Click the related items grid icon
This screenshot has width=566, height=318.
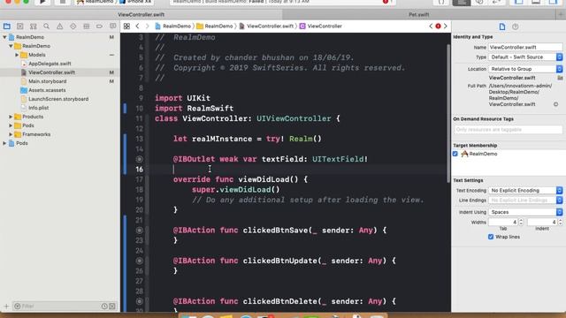pos(126,26)
